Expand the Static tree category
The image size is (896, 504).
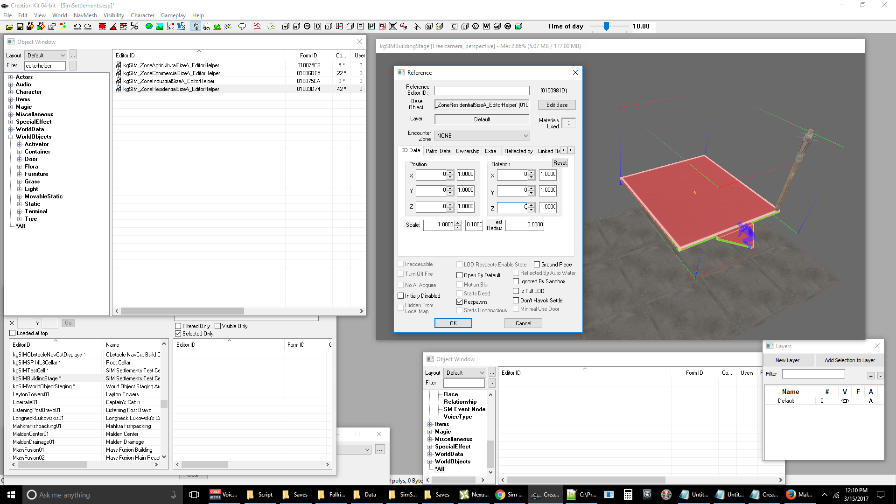point(20,204)
